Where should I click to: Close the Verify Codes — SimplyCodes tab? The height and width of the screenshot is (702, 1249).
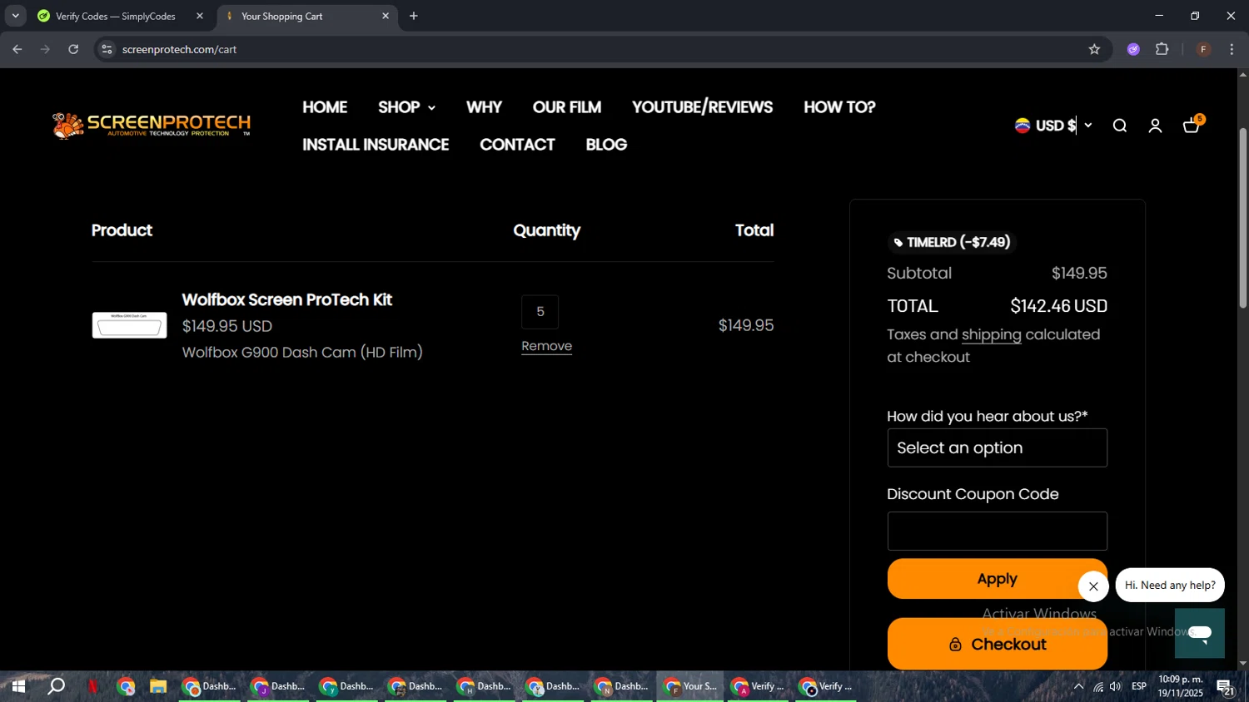tap(200, 16)
